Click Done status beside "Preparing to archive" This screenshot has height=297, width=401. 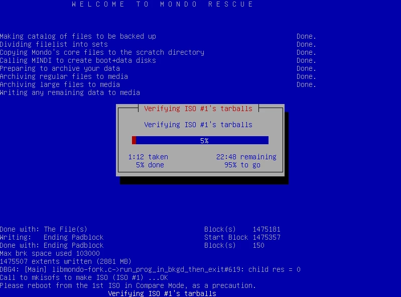point(306,68)
